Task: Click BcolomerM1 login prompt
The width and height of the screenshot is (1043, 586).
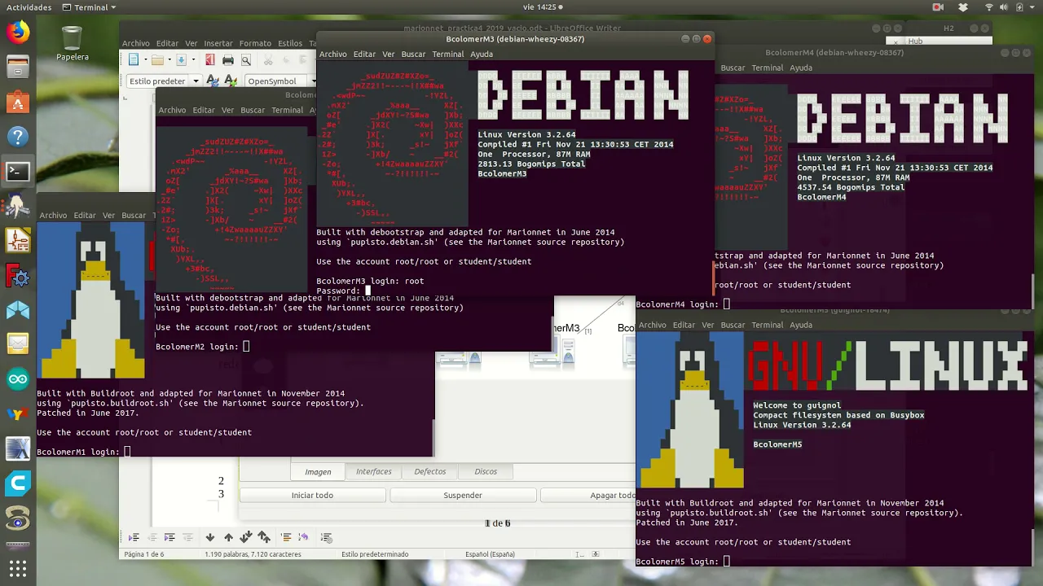Action: [80, 452]
